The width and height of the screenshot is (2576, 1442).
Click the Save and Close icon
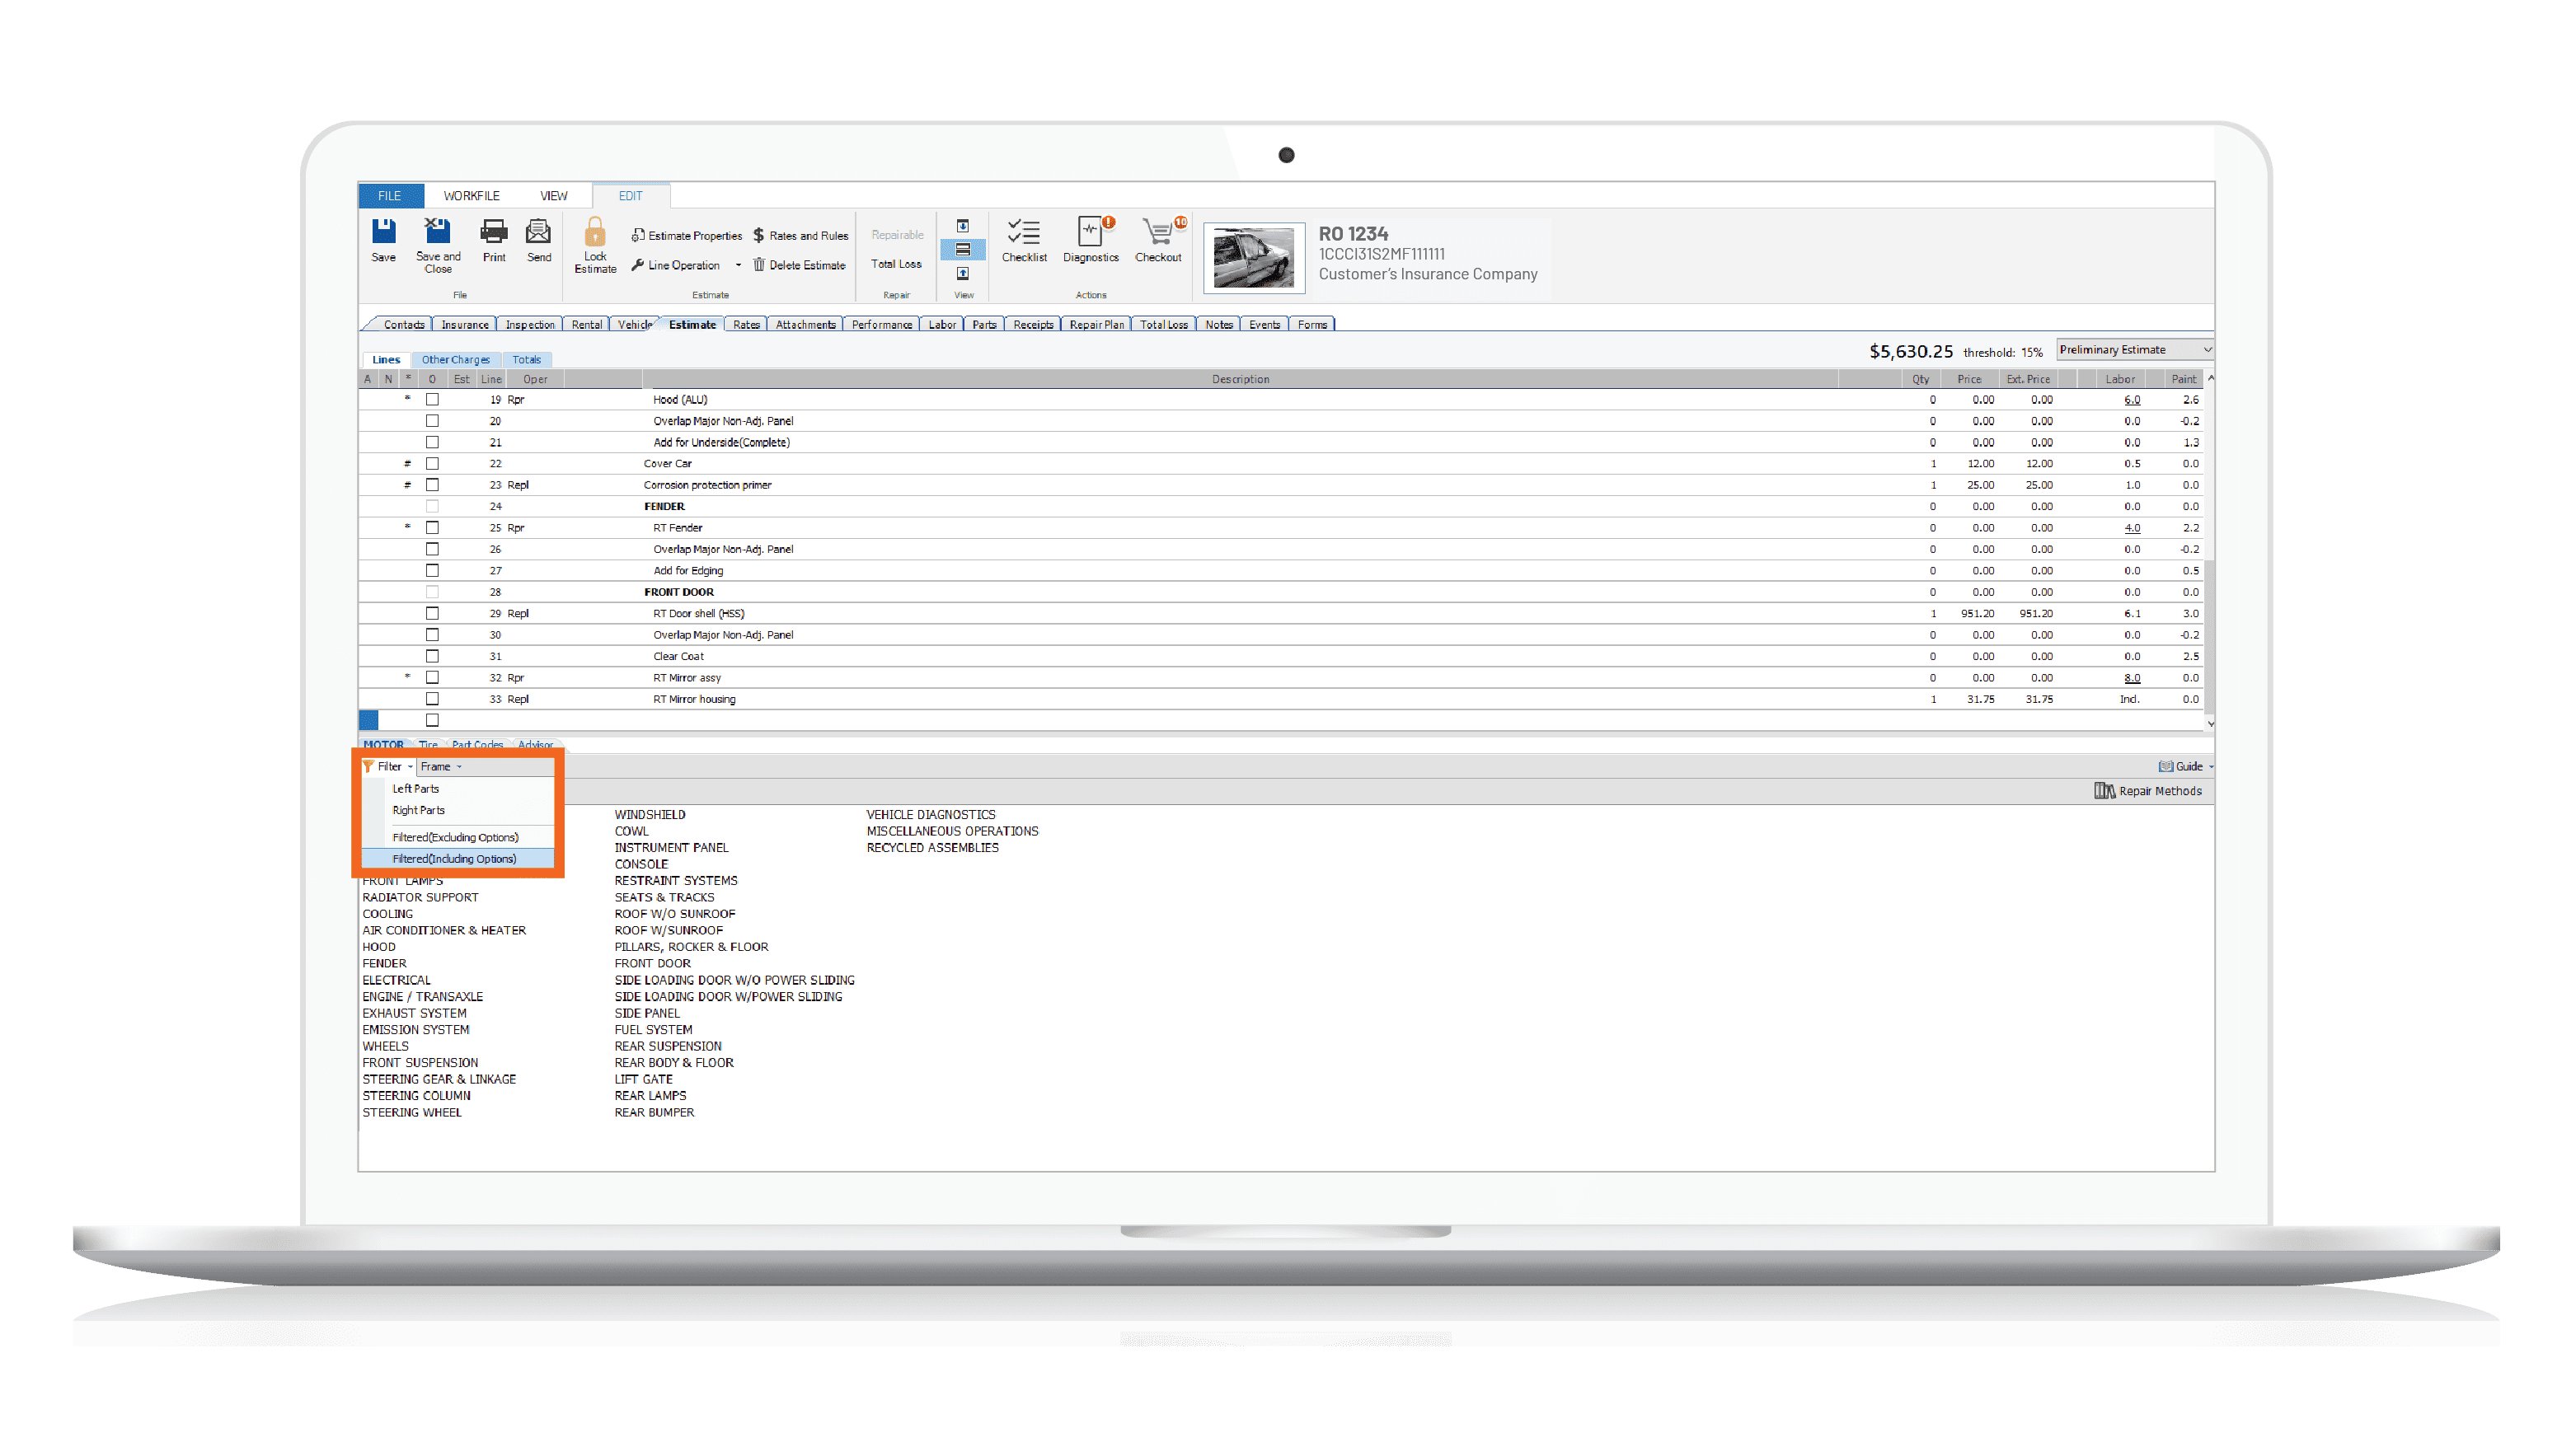(x=437, y=233)
